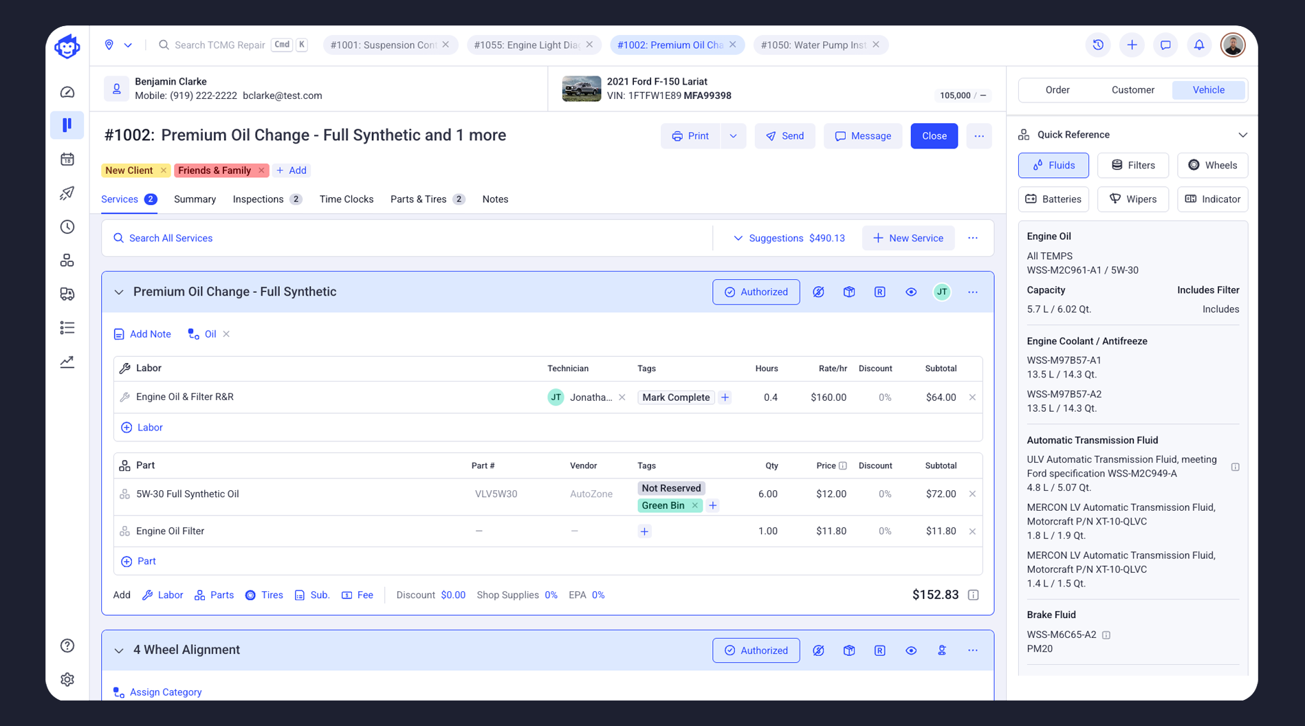The height and width of the screenshot is (726, 1305).
Task: Open the settings gear icon
Action: (x=67, y=679)
